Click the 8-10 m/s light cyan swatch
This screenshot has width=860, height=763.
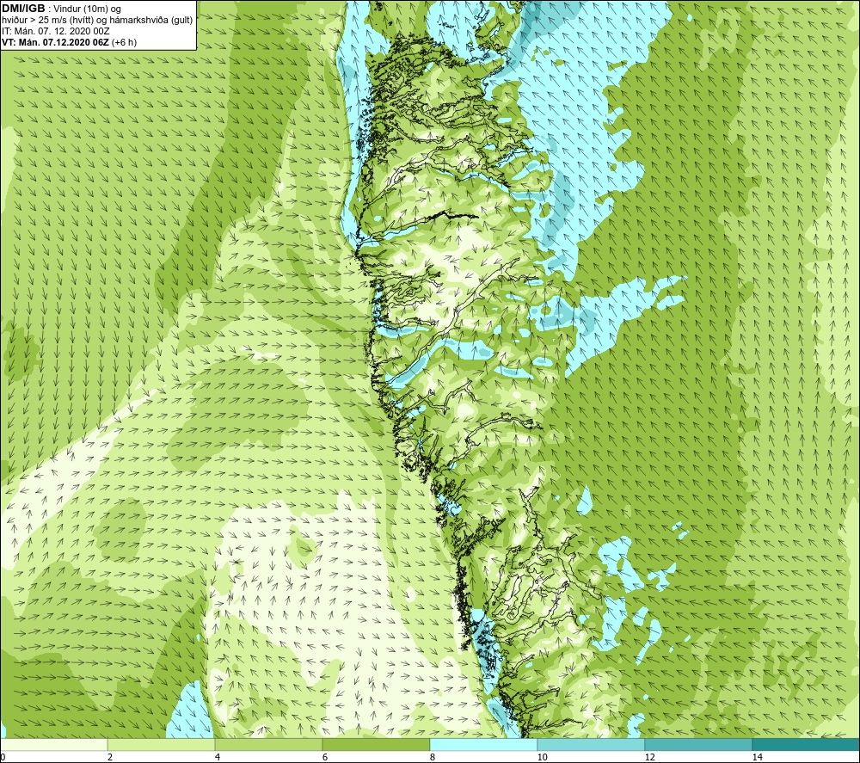[x=483, y=744]
